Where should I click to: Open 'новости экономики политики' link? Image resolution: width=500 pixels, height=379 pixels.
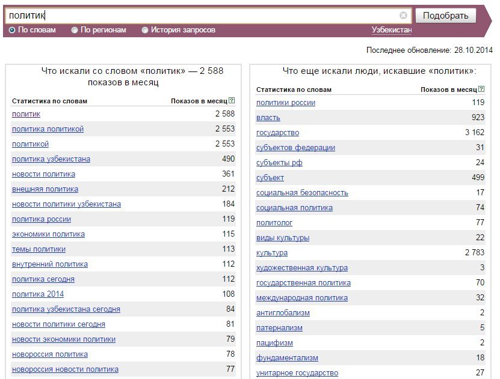click(x=64, y=339)
